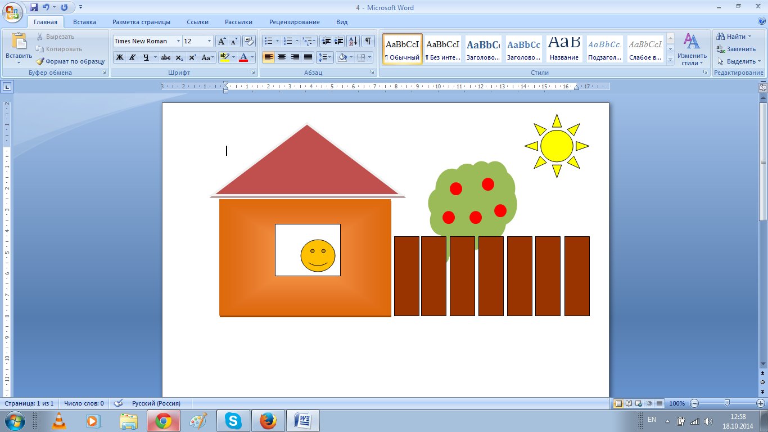Select the Заголовок 1 style thumbnail
This screenshot has width=768, height=432.
click(x=484, y=49)
